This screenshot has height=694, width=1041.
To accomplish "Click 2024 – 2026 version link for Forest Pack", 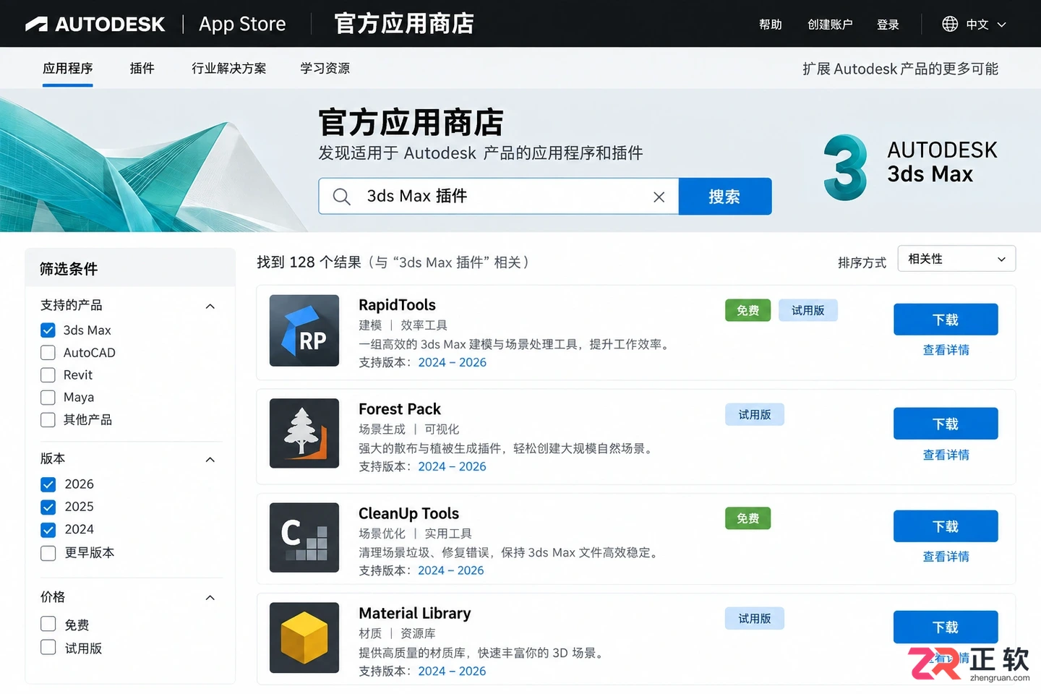I will [x=453, y=467].
